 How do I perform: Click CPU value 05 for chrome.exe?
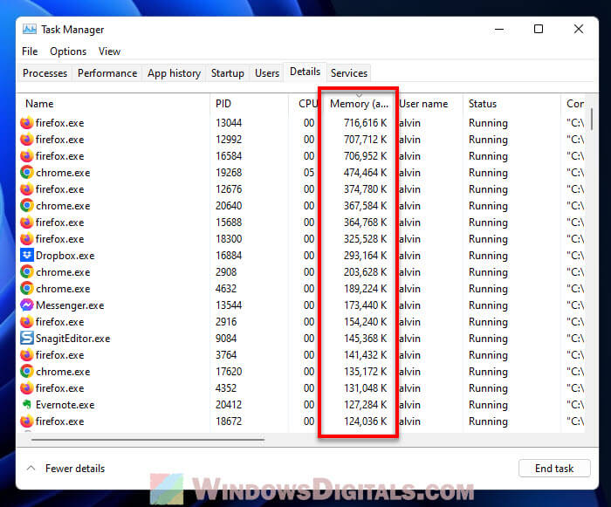pyautogui.click(x=309, y=173)
